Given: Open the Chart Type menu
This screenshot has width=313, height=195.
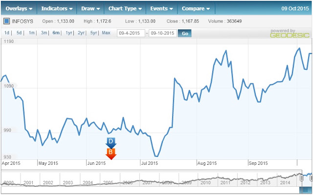Looking at the screenshot, I should point(125,9).
